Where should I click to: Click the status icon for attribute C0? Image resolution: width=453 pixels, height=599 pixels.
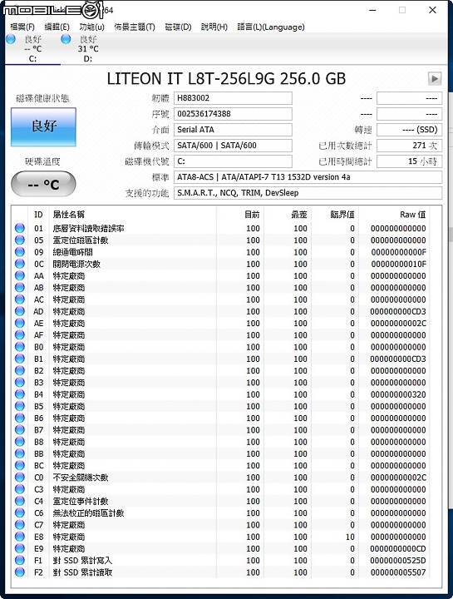click(x=19, y=478)
